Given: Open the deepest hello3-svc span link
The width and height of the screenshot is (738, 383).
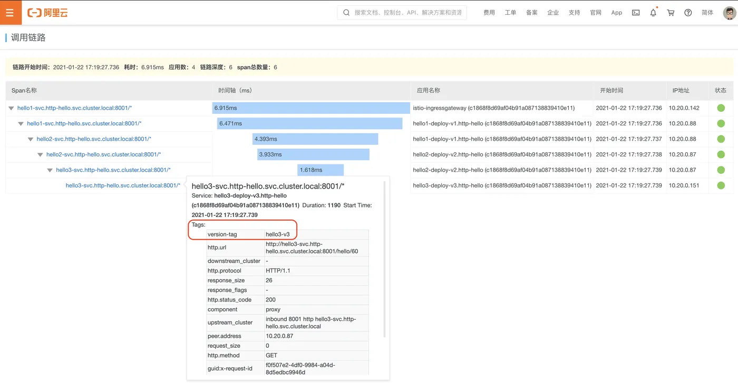Looking at the screenshot, I should [x=123, y=185].
